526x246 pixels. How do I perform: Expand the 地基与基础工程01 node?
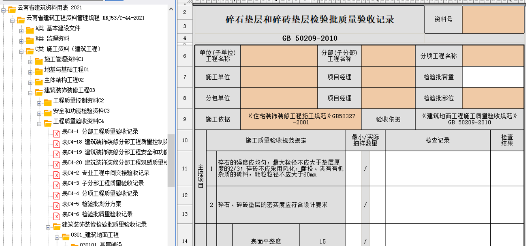(30, 72)
